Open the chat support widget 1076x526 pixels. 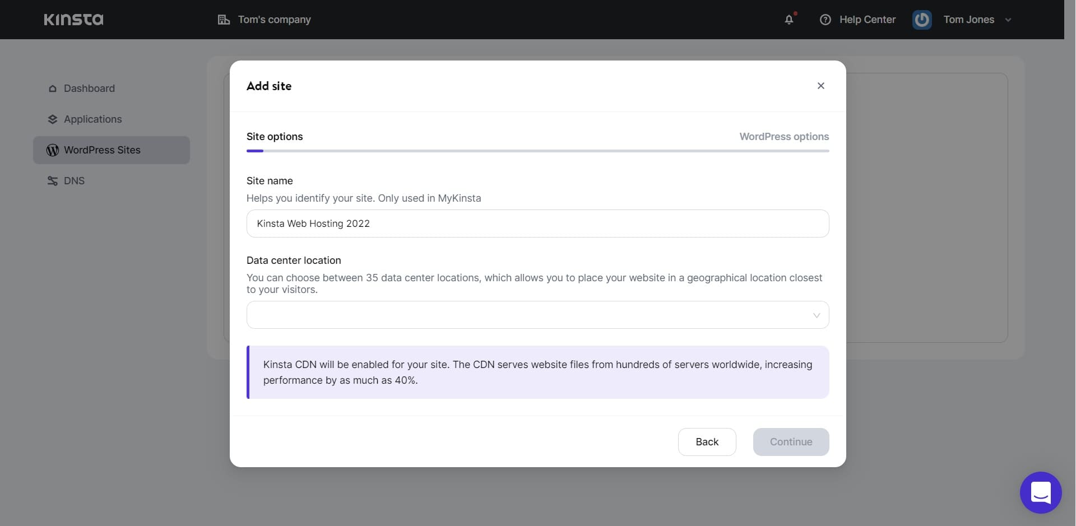[x=1041, y=492]
